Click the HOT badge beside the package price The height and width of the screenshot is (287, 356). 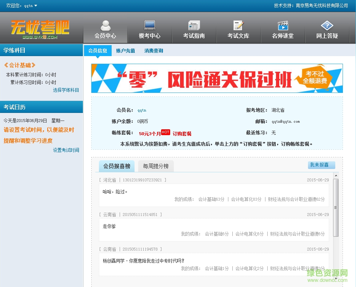165,132
